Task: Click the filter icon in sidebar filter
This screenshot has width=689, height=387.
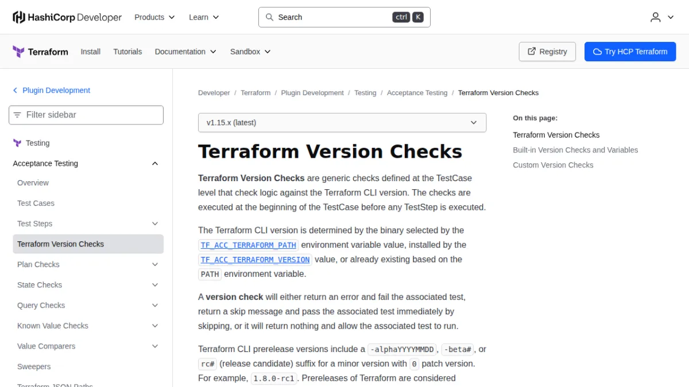Action: click(x=17, y=115)
